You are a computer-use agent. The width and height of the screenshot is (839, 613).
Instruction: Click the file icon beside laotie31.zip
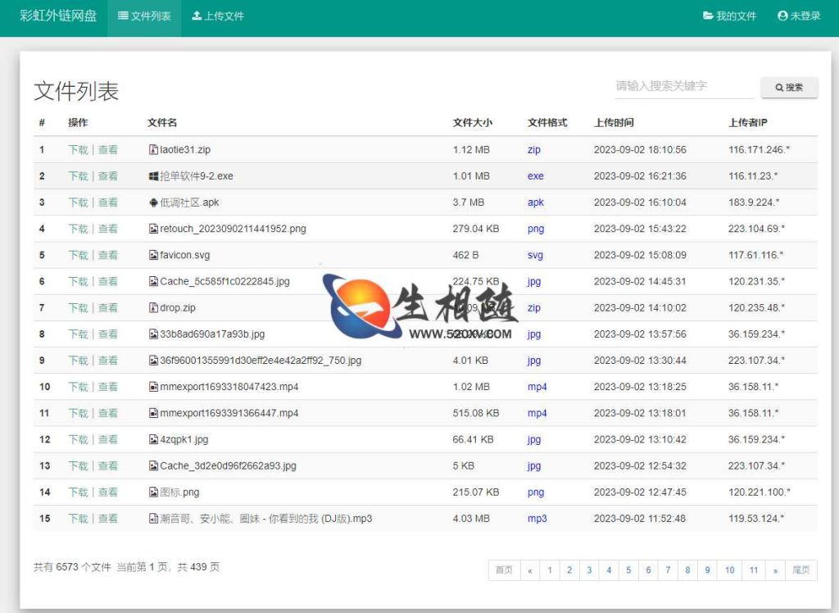point(152,149)
